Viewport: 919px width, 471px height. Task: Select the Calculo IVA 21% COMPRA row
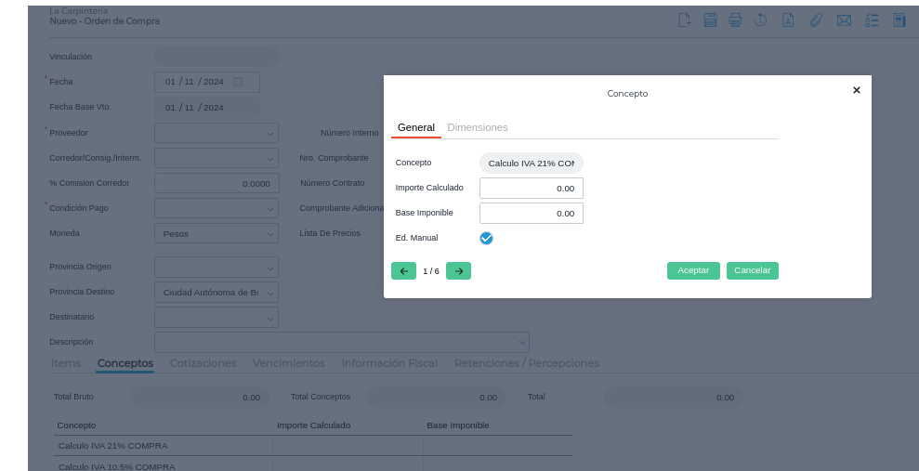312,446
